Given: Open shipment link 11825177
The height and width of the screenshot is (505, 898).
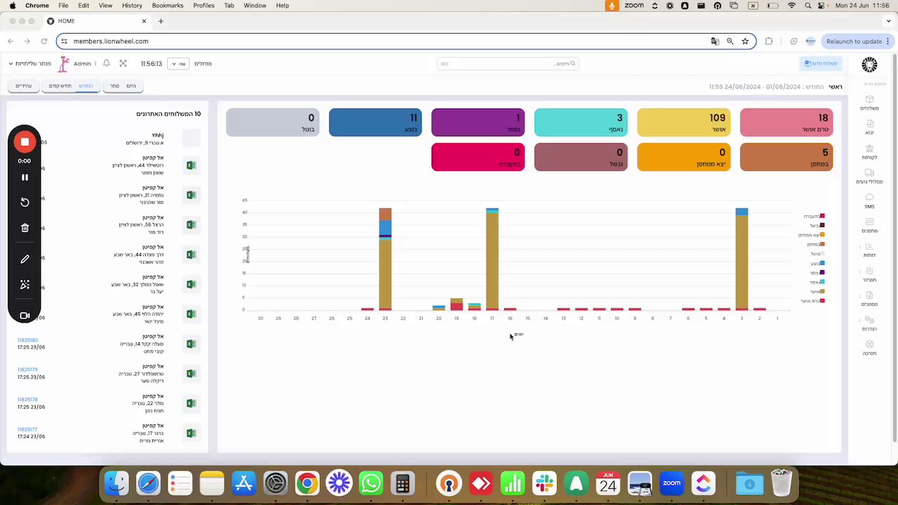Looking at the screenshot, I should point(27,429).
